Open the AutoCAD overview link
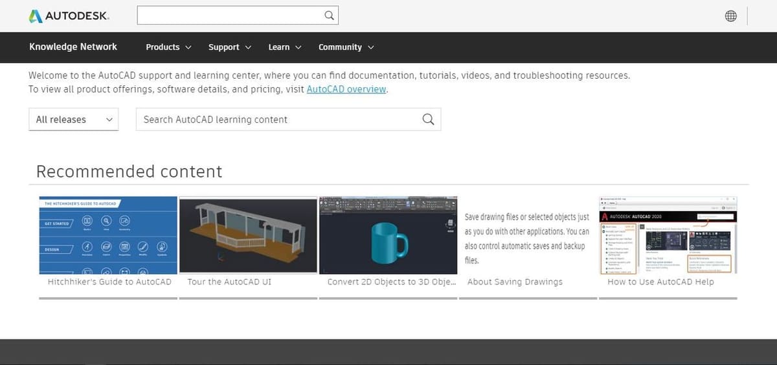Image resolution: width=777 pixels, height=365 pixels. point(346,89)
